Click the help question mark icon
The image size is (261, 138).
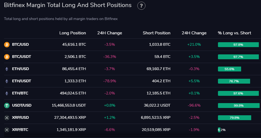pyautogui.click(x=141, y=6)
